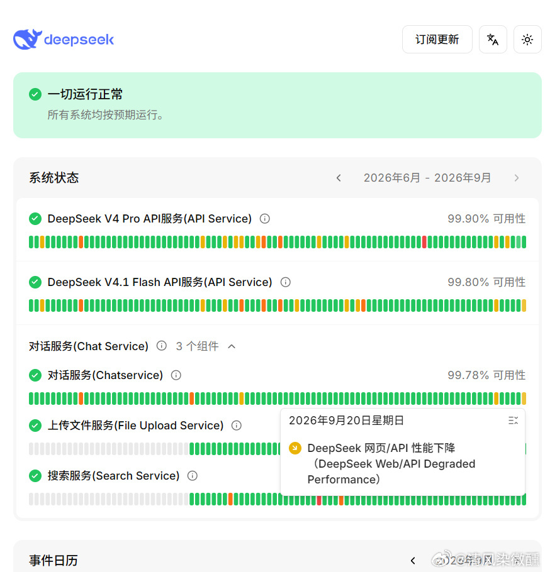
Task: Click the 99.78% 可用性 value
Action: coord(486,375)
